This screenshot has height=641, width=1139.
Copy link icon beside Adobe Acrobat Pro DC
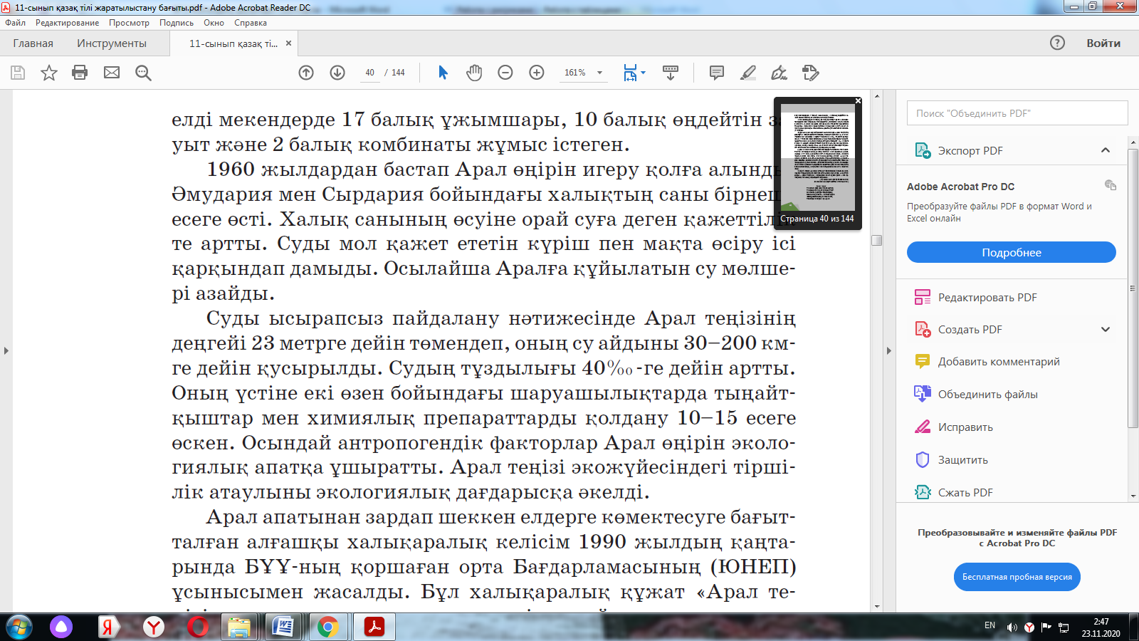(x=1111, y=185)
